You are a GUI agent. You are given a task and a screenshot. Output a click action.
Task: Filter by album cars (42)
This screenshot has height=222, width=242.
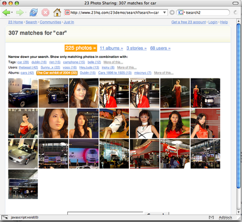pyautogui.click(x=27, y=73)
